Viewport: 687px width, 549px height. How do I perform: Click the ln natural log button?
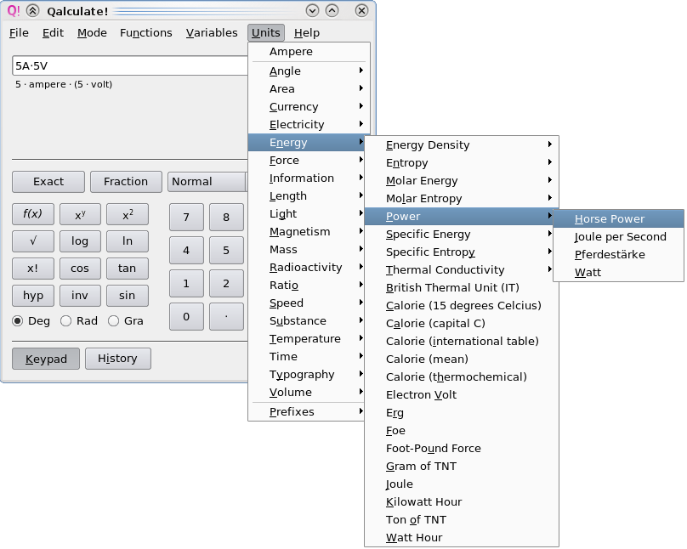point(128,241)
